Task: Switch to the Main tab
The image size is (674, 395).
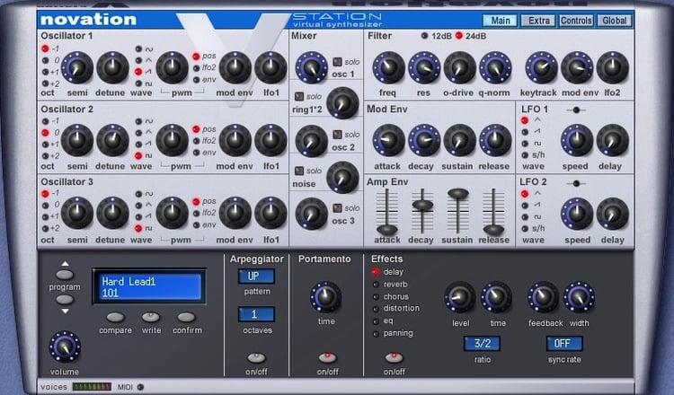Action: 500,21
